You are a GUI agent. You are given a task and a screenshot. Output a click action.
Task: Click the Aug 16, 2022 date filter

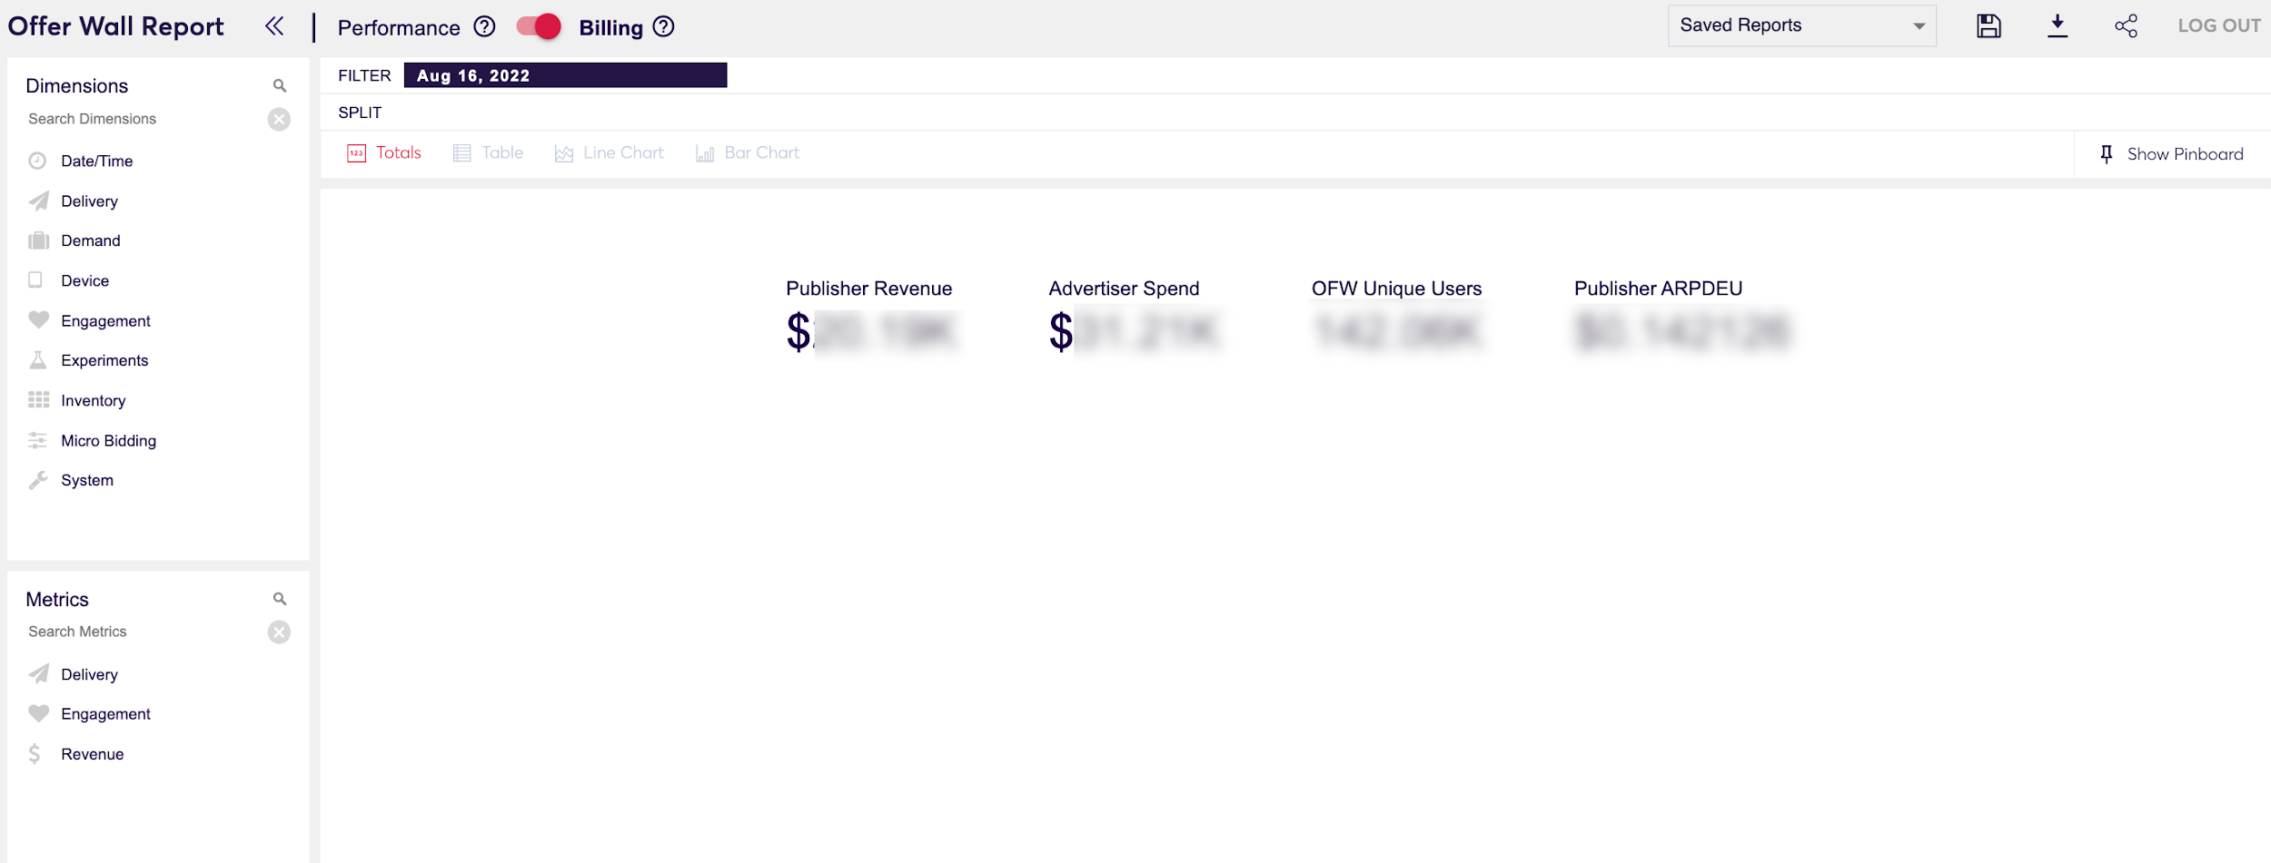[x=564, y=76]
